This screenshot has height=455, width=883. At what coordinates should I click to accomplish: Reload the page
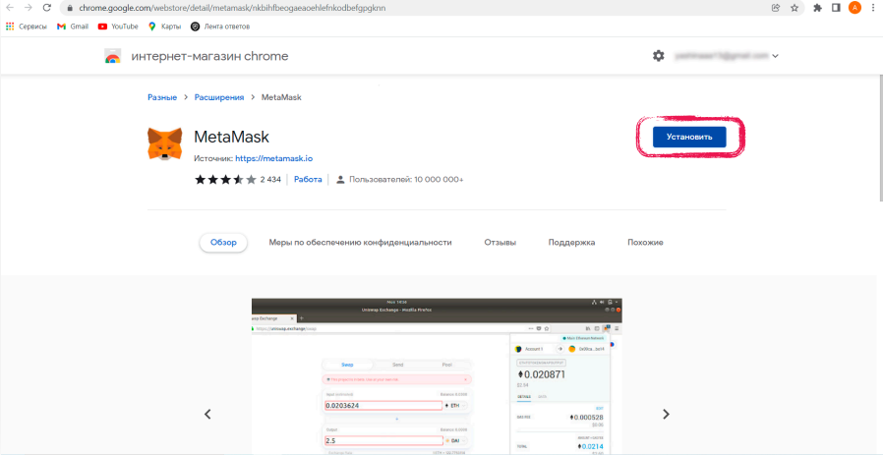47,9
